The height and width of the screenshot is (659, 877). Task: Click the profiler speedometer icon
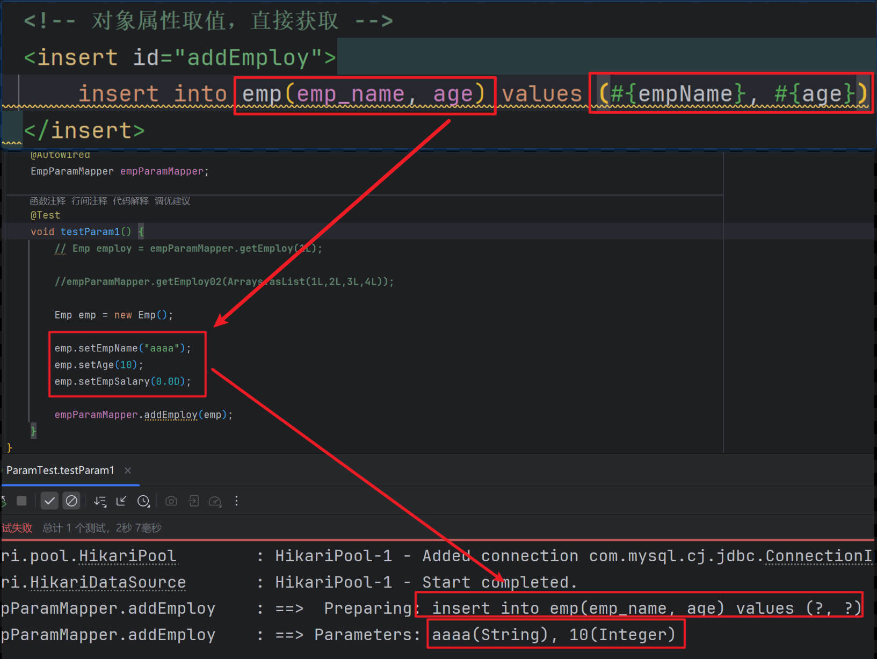(215, 501)
